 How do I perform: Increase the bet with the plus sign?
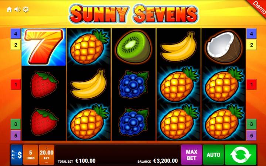[47, 147]
